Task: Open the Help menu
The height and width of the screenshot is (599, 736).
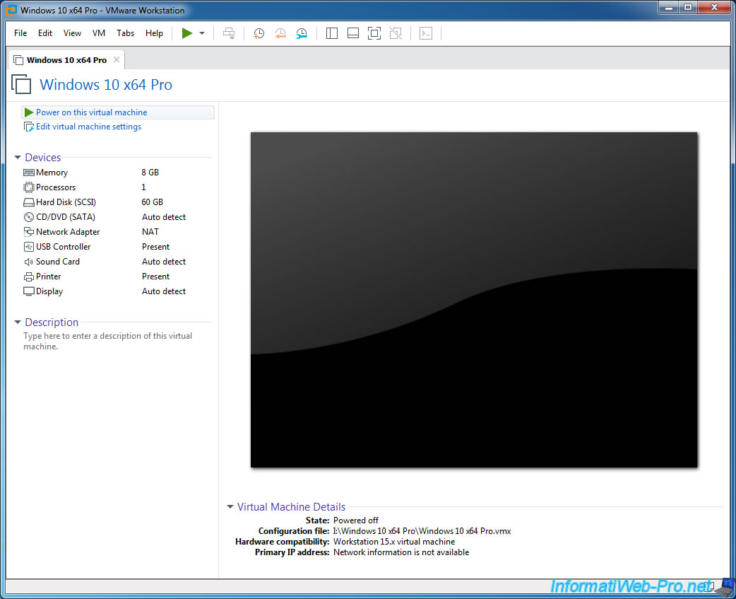Action: tap(154, 33)
